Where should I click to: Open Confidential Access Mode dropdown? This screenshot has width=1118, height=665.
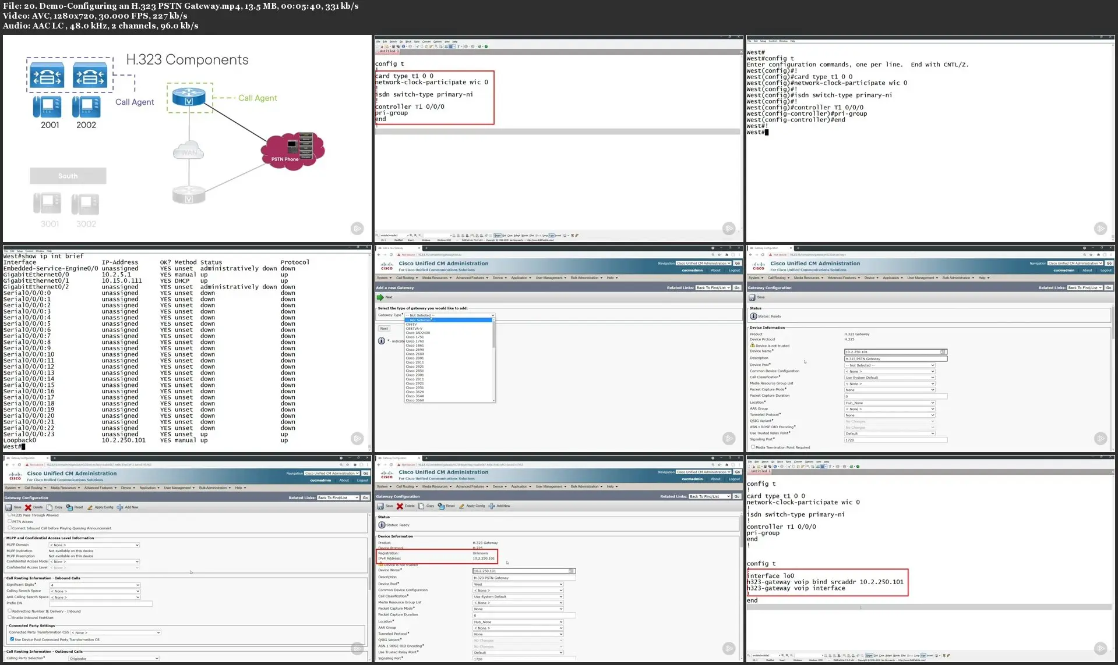(94, 561)
